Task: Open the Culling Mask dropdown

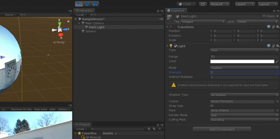Action: 244,120
